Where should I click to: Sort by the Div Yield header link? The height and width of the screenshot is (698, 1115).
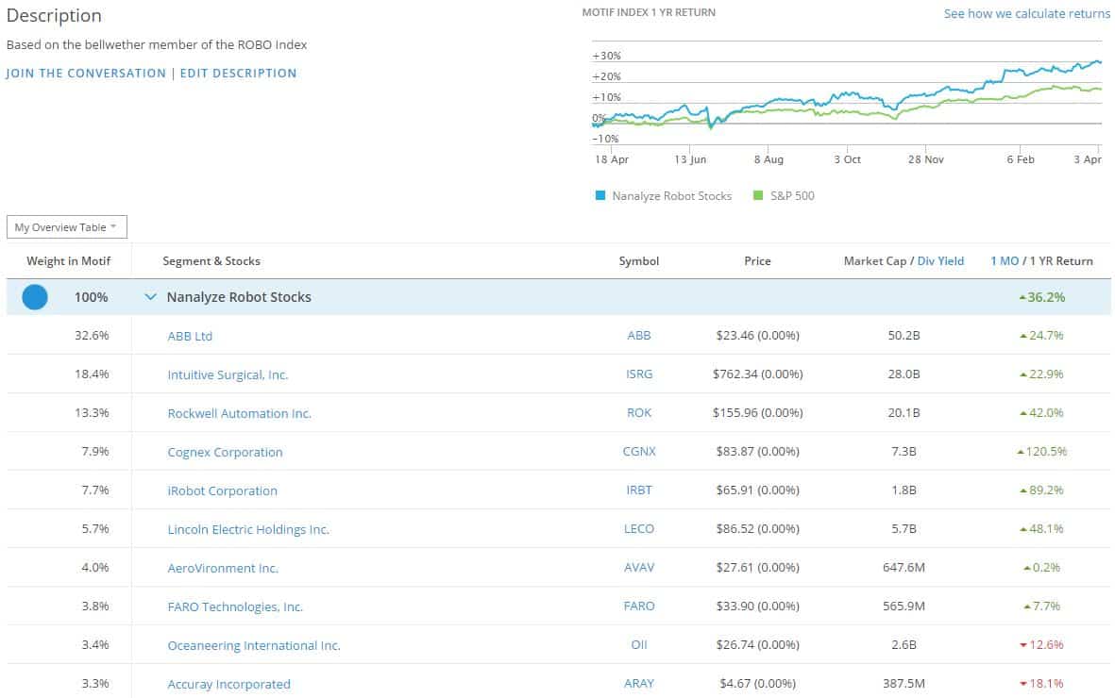940,261
